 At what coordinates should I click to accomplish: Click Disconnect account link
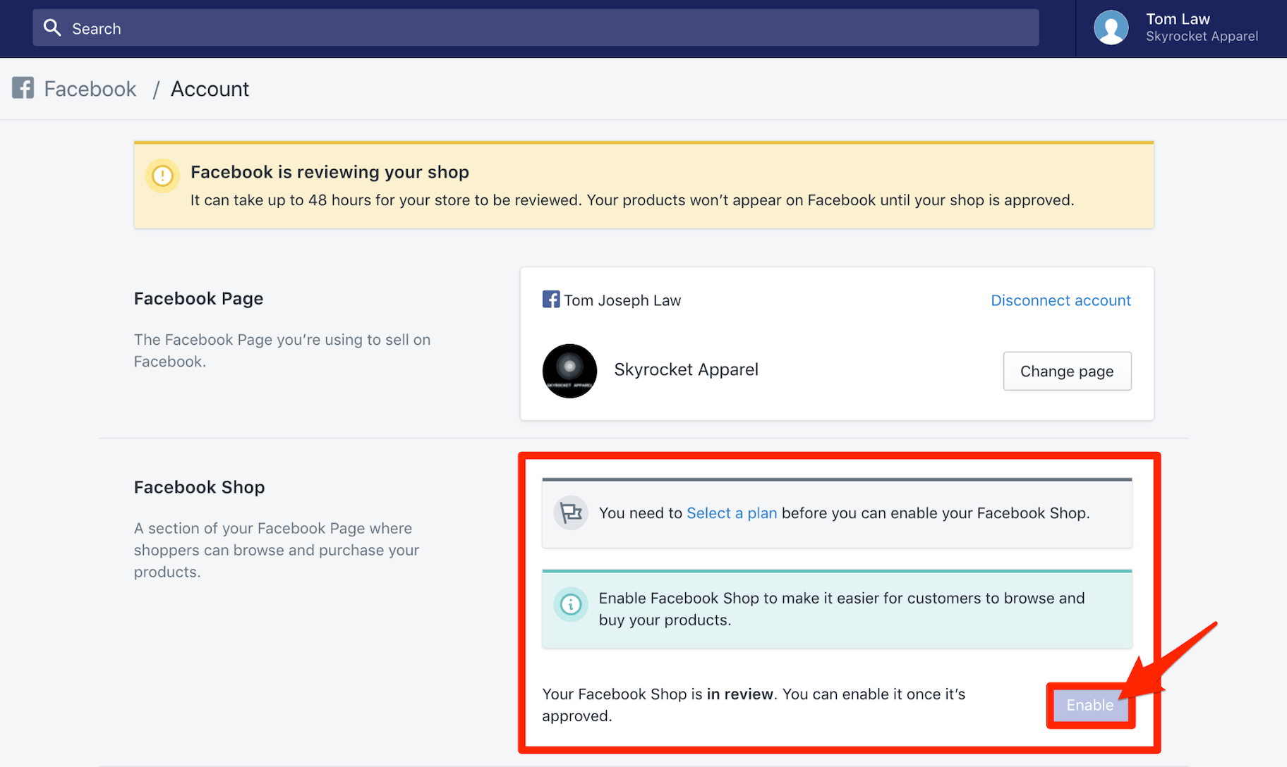(x=1061, y=300)
